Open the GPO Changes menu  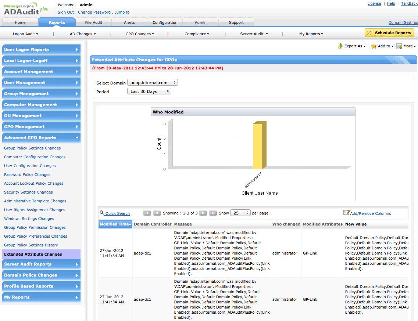(140, 34)
